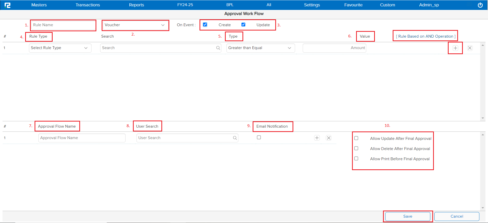The image size is (488, 223).
Task: Enable Email Notification checkbox
Action: point(259,137)
